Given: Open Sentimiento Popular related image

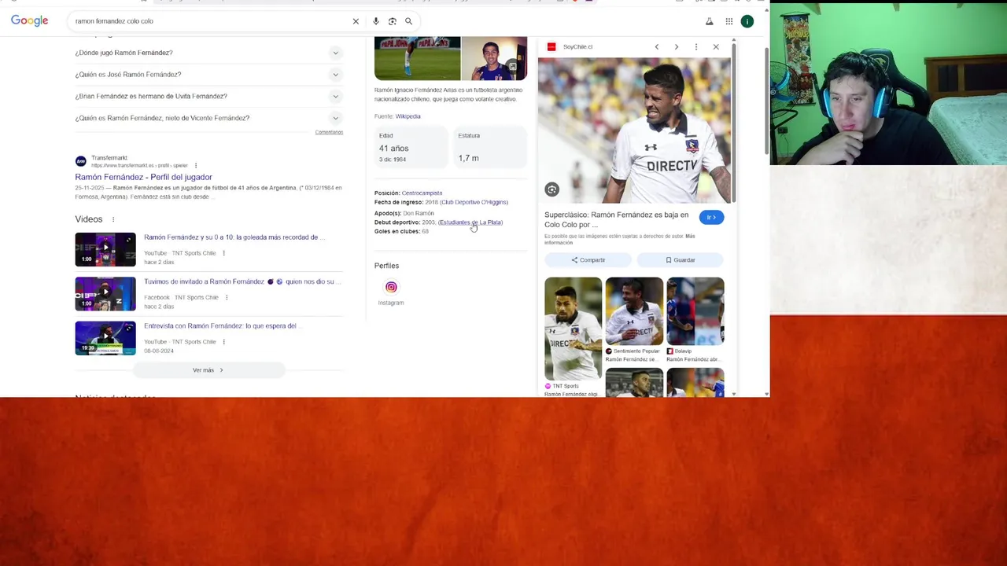Looking at the screenshot, I should pos(634,311).
